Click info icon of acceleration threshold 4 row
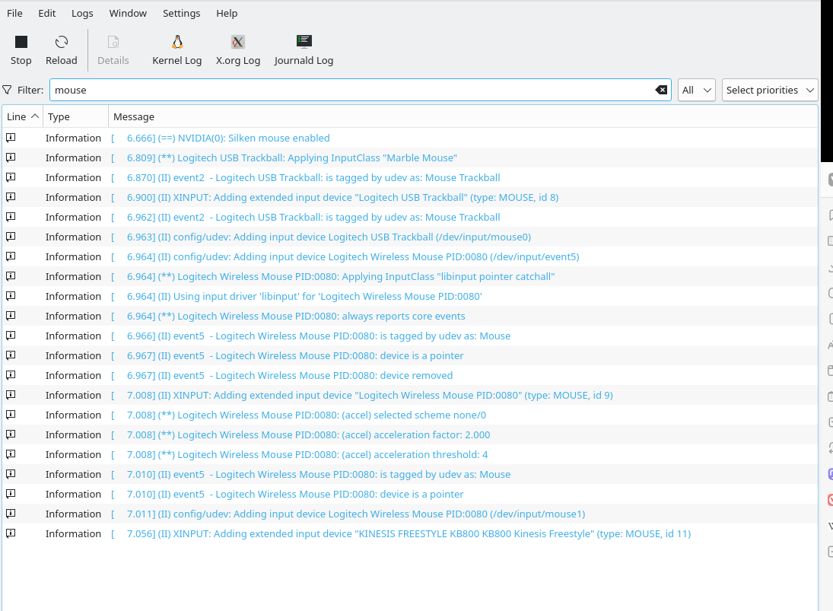Screen dimensions: 833x611 pos(11,454)
